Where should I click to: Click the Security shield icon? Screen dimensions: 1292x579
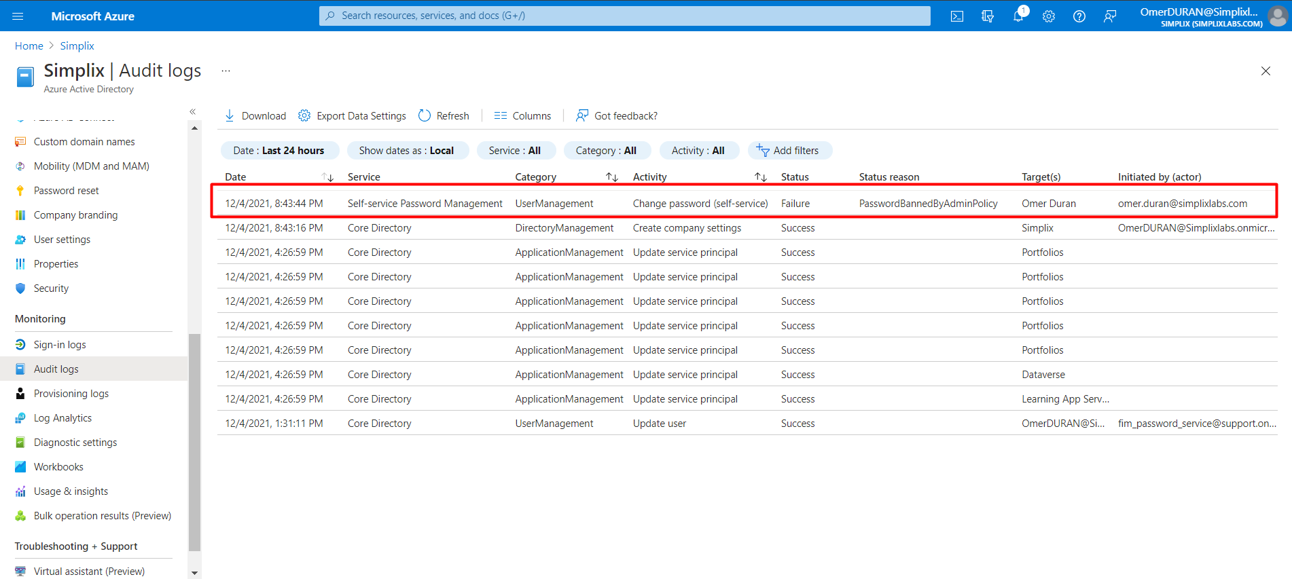20,288
